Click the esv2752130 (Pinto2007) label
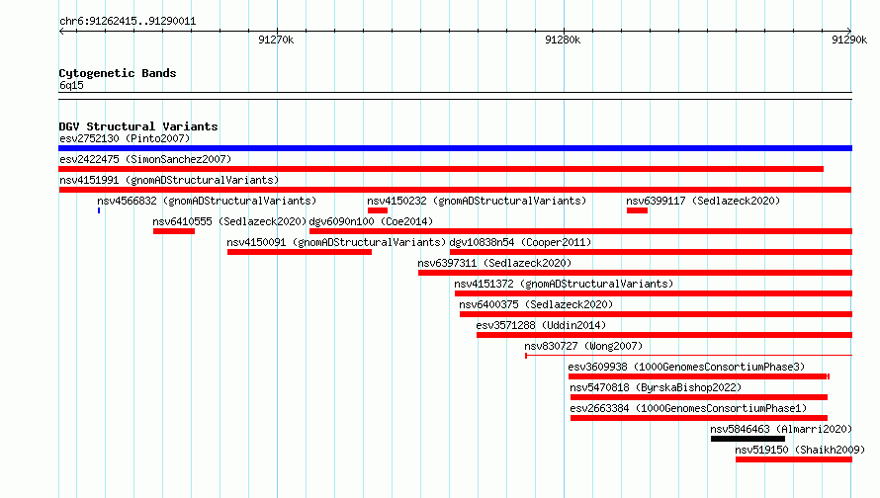Screen dimensions: 880x498 coord(125,138)
